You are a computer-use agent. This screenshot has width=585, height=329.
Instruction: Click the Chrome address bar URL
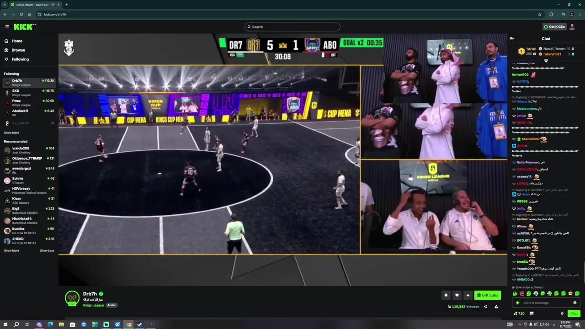(55, 14)
